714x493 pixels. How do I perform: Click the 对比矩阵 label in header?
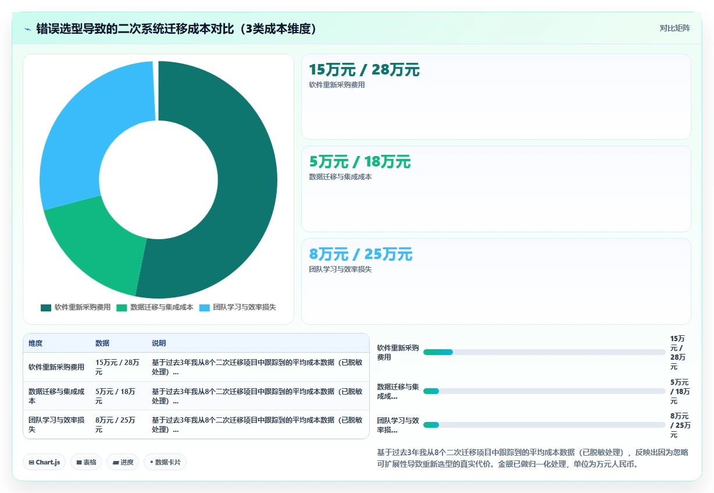pos(674,28)
